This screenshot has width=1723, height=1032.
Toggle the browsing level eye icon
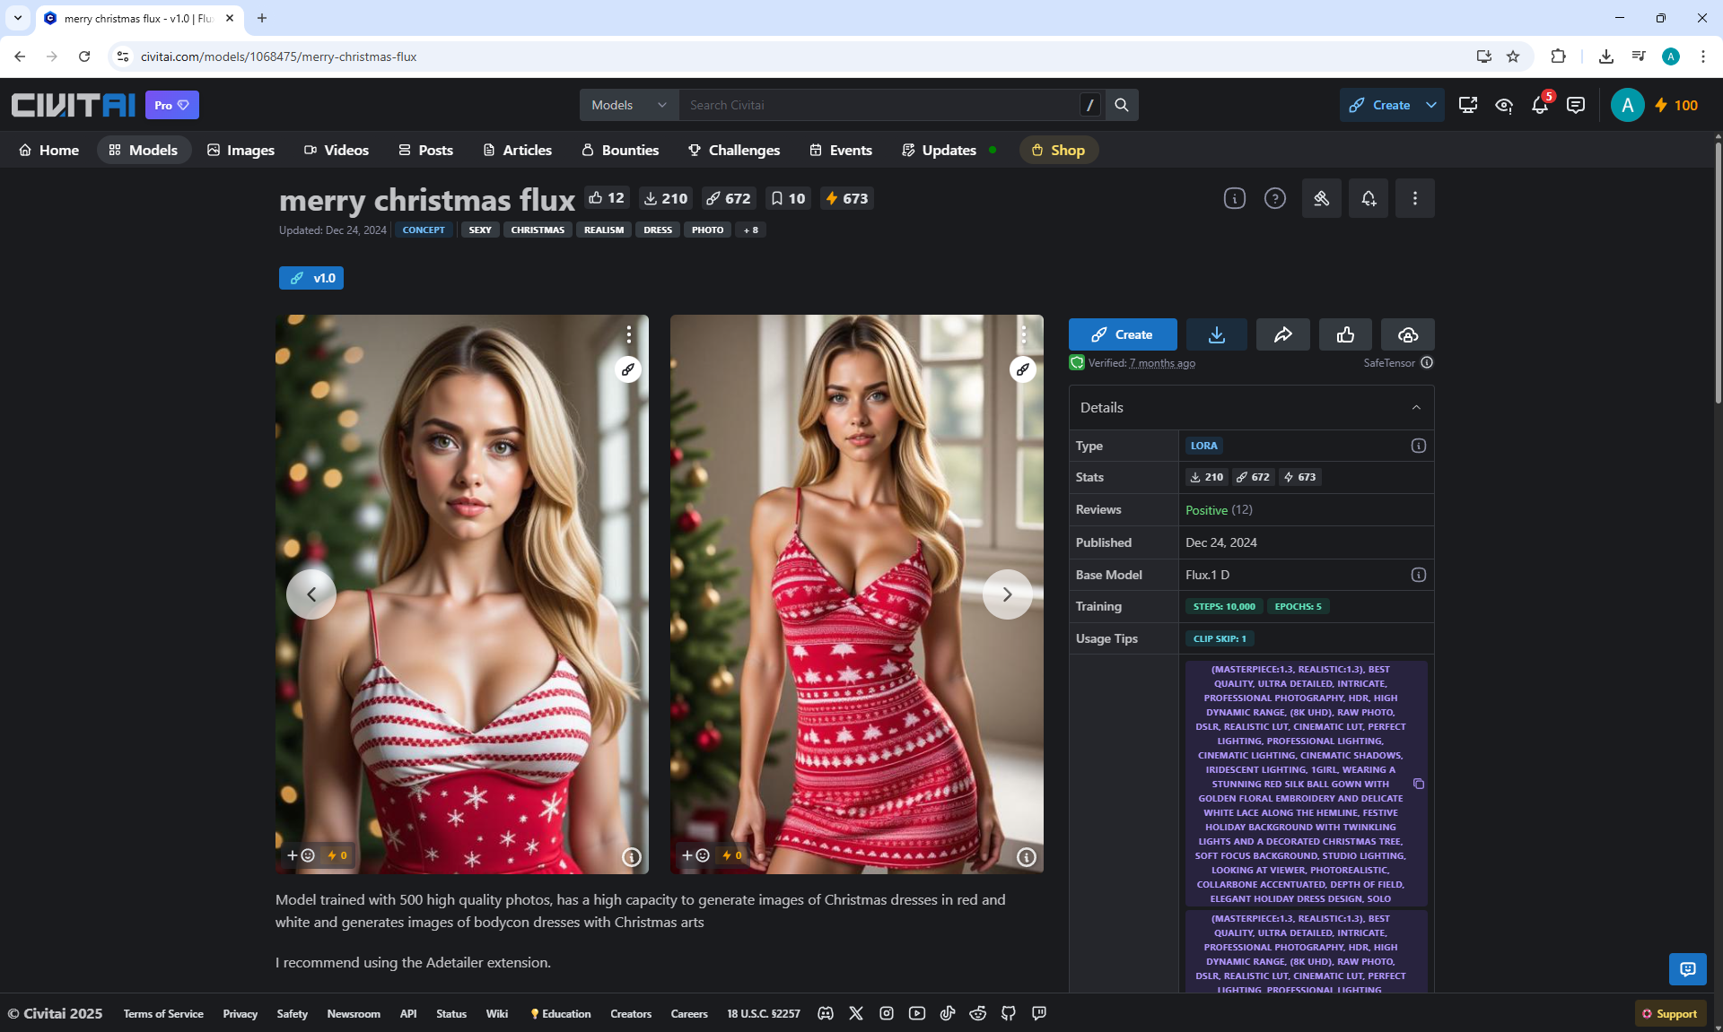click(1503, 106)
